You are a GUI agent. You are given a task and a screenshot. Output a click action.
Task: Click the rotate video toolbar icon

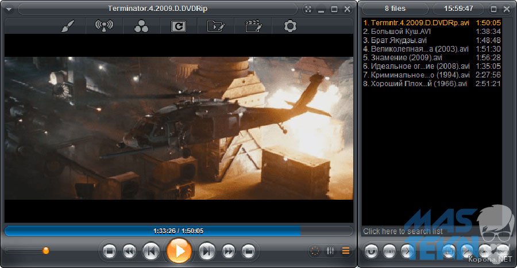179,26
